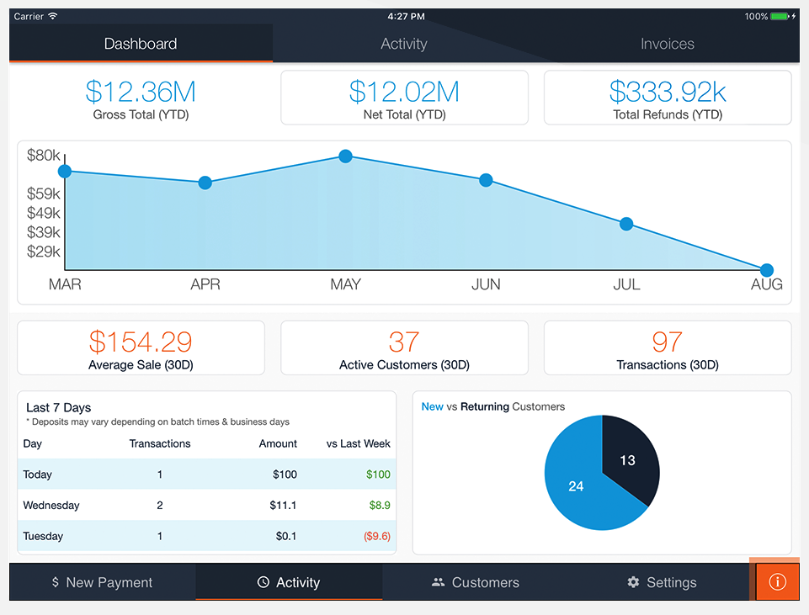
Task: Select the MAY data point on chart
Action: [345, 156]
